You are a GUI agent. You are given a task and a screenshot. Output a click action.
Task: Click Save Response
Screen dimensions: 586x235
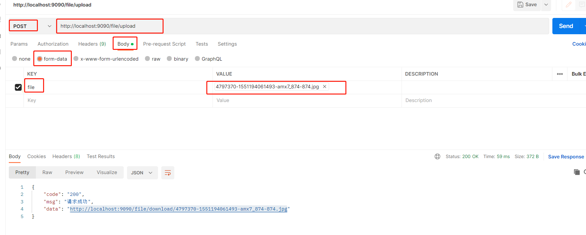click(x=566, y=157)
